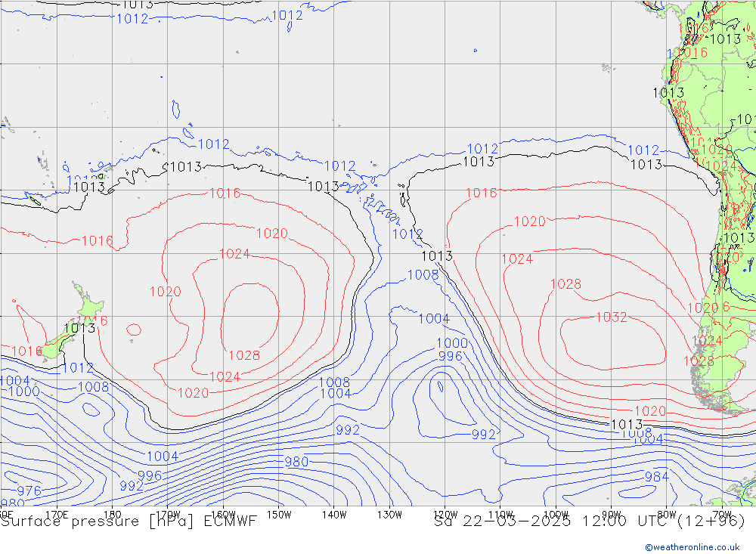Select the 90W longitude label
This screenshot has width=756, height=554.
[x=612, y=515]
